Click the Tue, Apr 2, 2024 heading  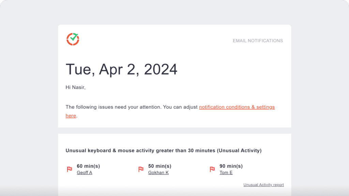[x=121, y=69]
